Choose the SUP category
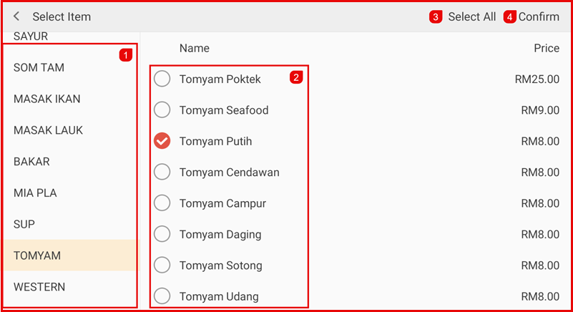Screen dimensions: 573x312 click(x=24, y=224)
